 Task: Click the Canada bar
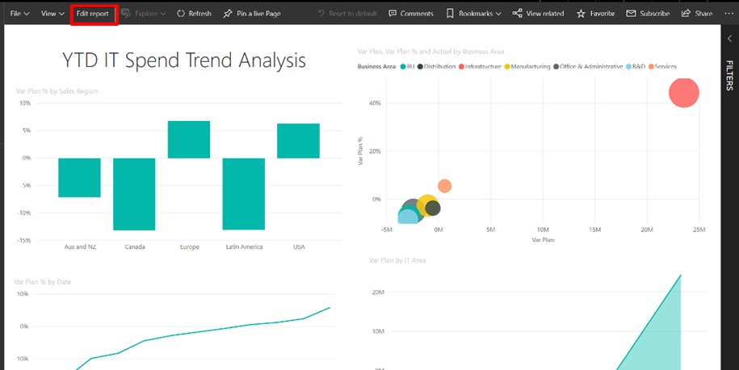click(134, 193)
